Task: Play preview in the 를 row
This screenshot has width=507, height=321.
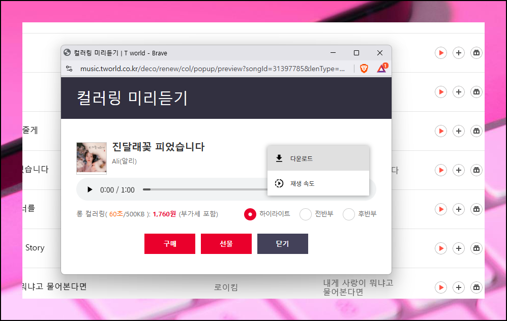Action: coord(441,209)
